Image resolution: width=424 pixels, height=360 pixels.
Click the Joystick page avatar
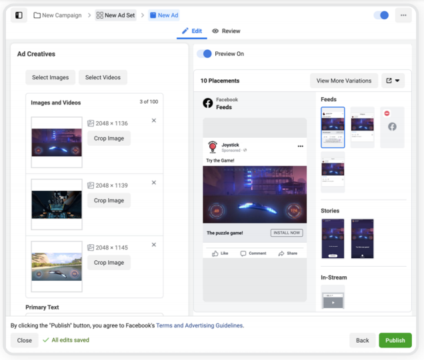213,147
